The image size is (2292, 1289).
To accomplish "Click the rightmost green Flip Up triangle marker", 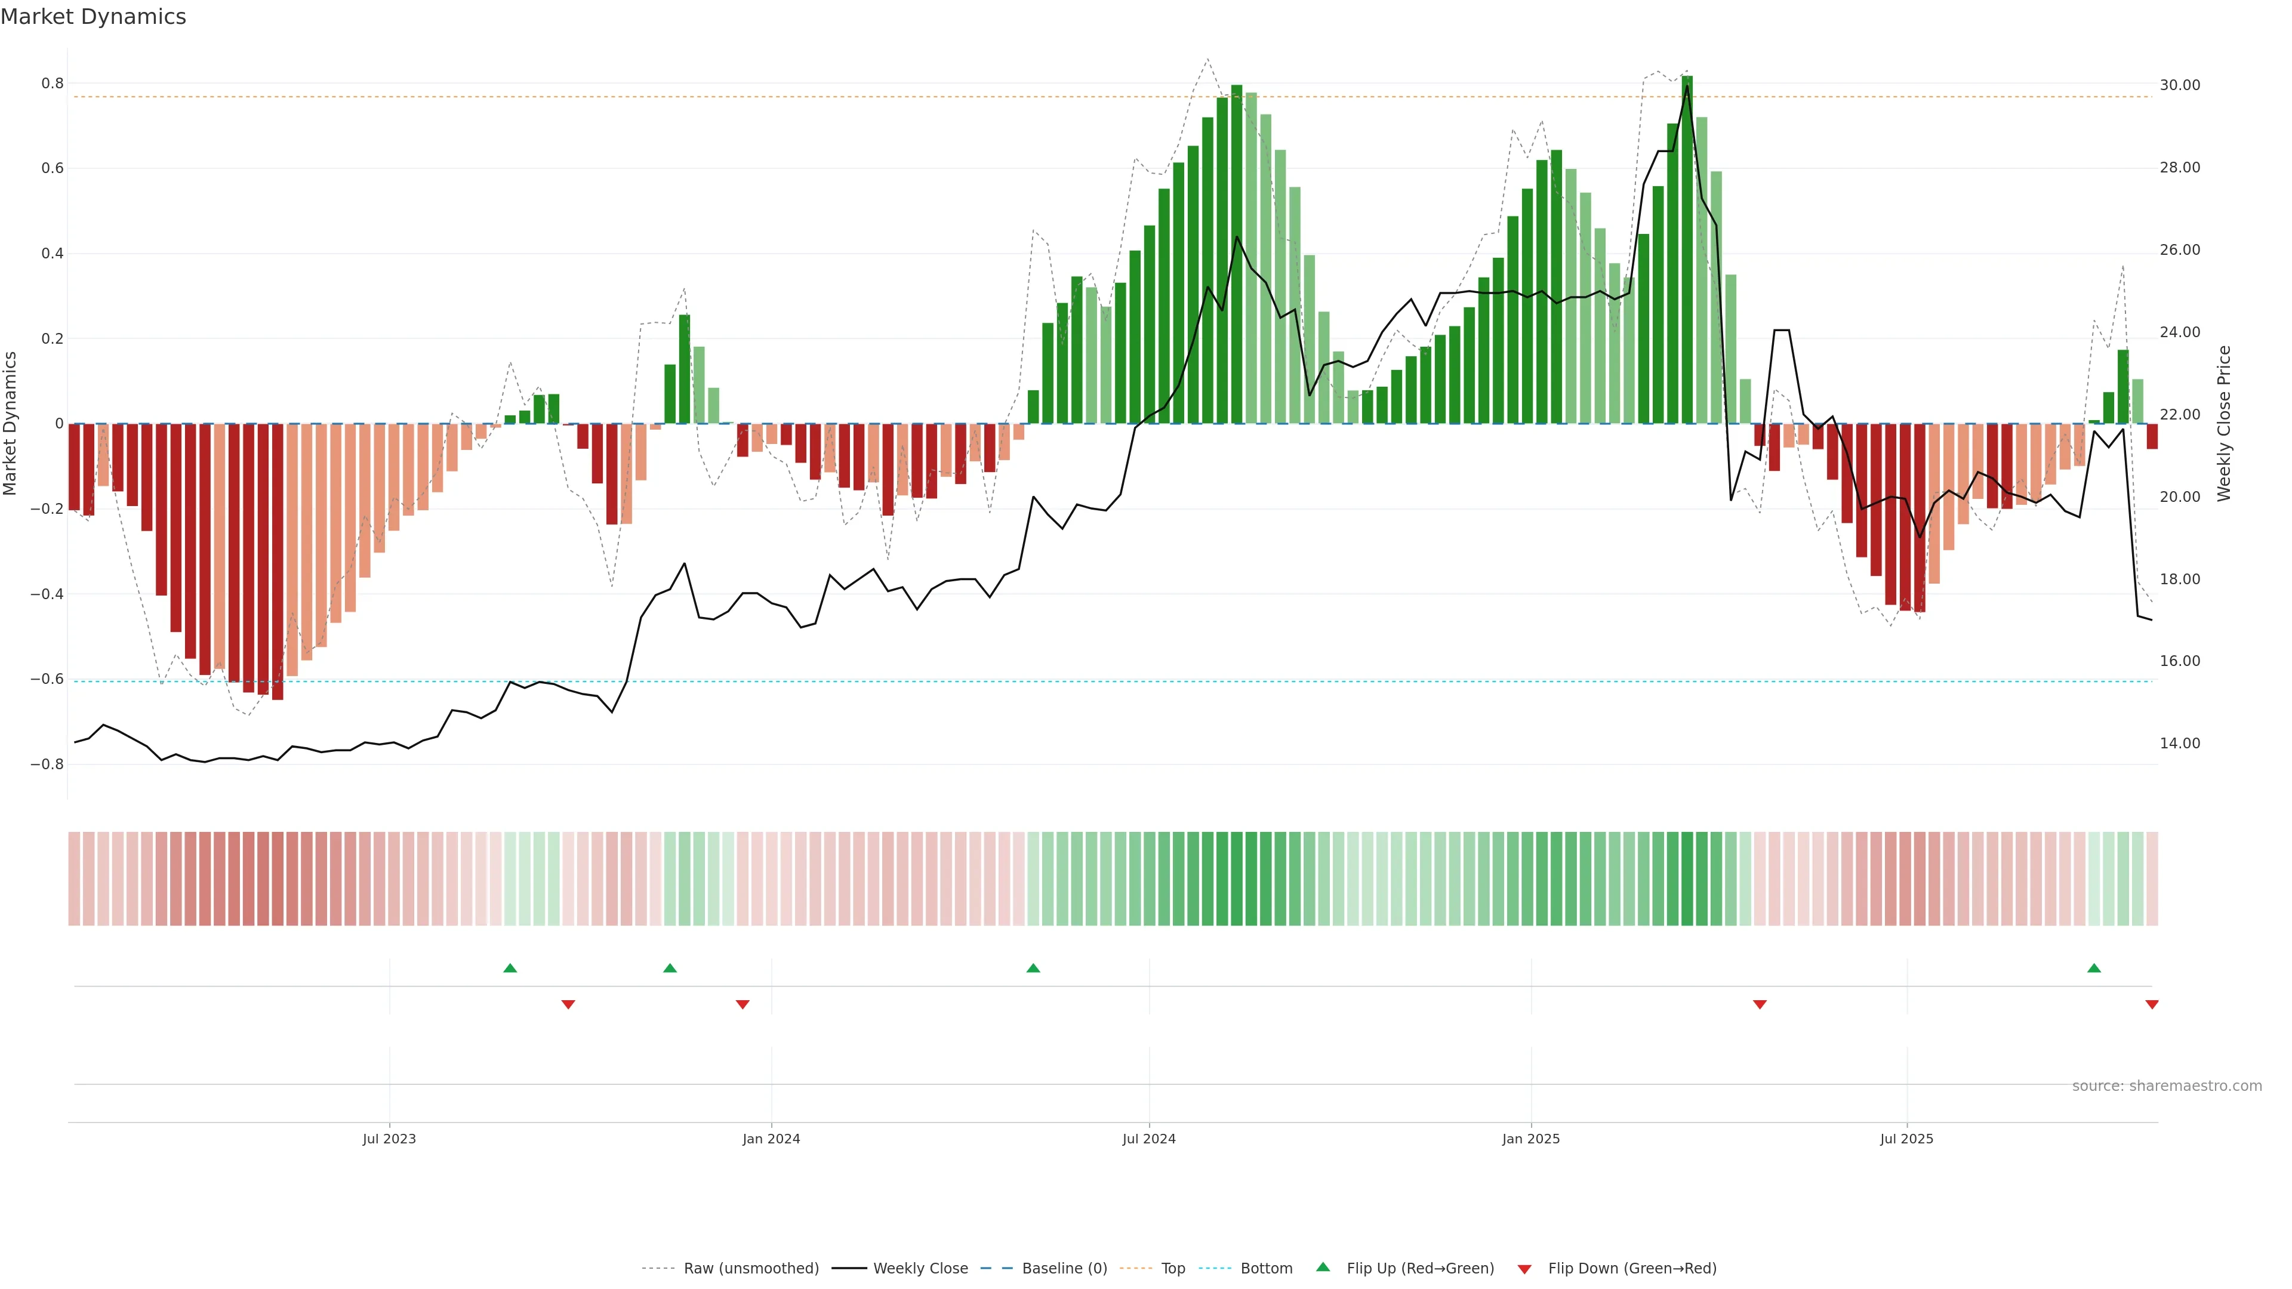I will click(x=2094, y=968).
